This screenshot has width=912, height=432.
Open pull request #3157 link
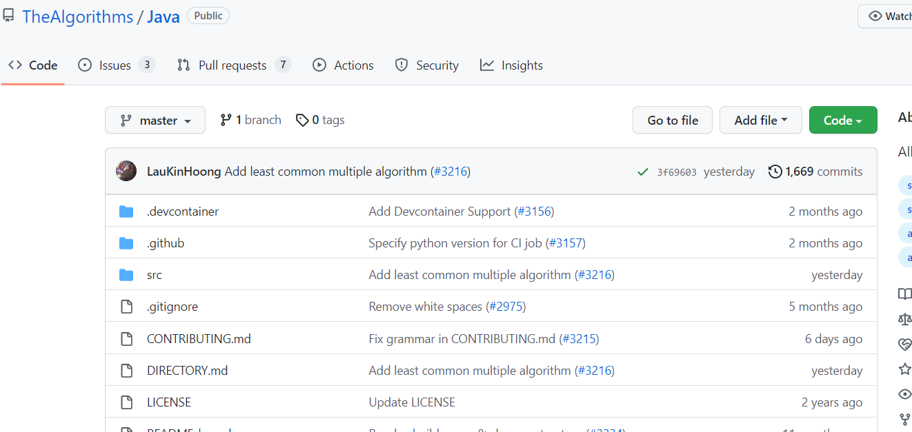pyautogui.click(x=566, y=243)
